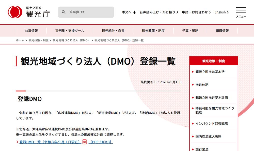The width and height of the screenshot is (254, 151).
Task: Go to ホーム breadcrumb
Action: pos(20,40)
